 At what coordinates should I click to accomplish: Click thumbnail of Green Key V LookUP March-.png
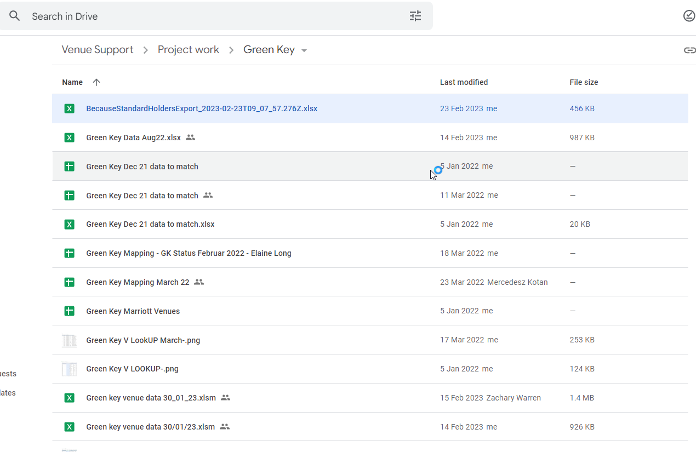click(69, 340)
